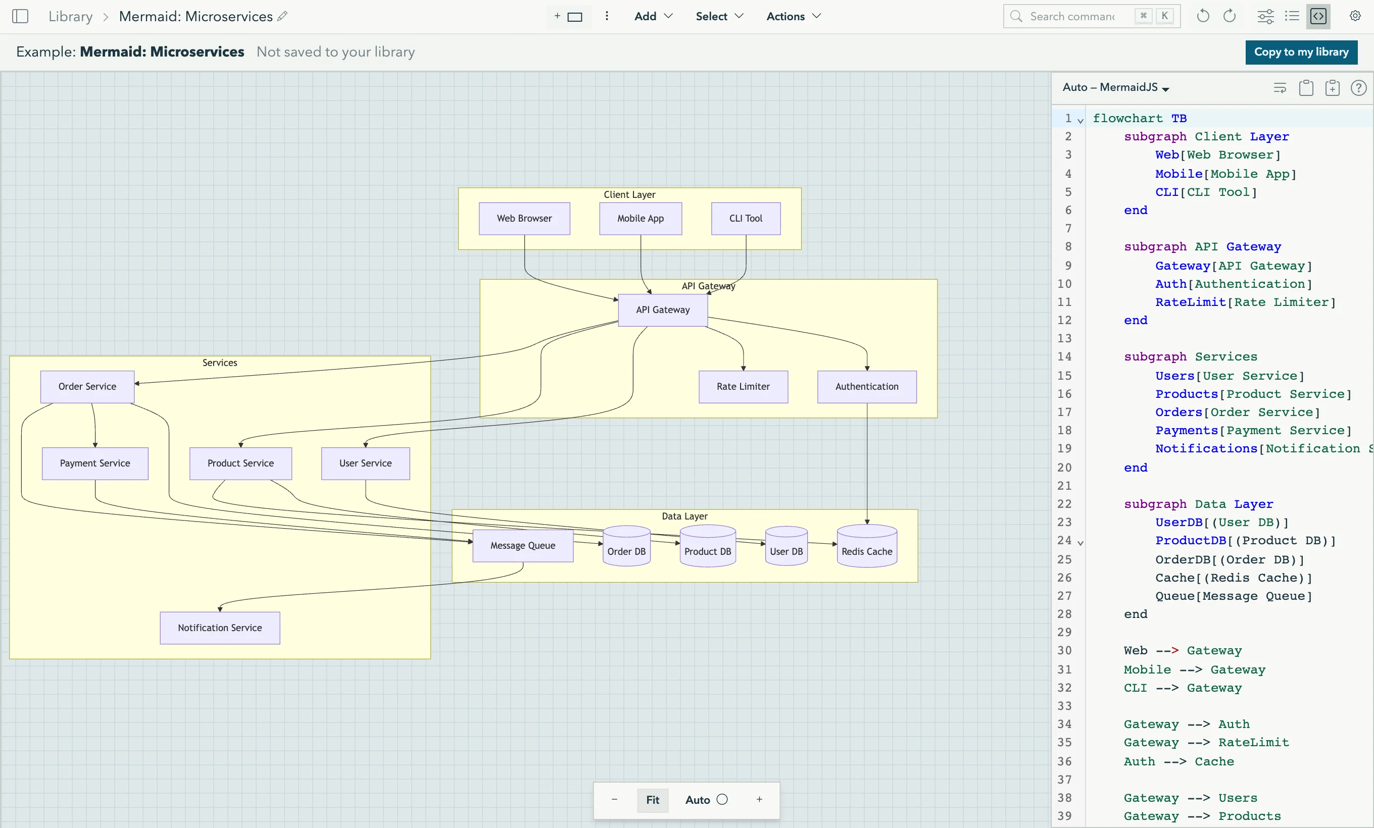Click the add rectangle shape button

(569, 16)
